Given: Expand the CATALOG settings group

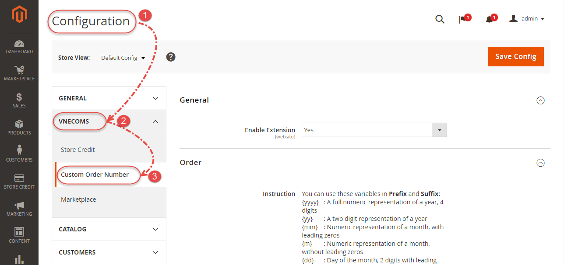Looking at the screenshot, I should 109,229.
